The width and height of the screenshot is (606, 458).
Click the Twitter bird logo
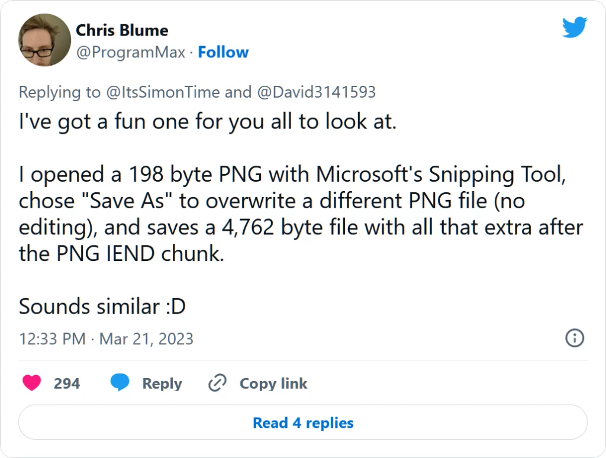click(x=574, y=27)
